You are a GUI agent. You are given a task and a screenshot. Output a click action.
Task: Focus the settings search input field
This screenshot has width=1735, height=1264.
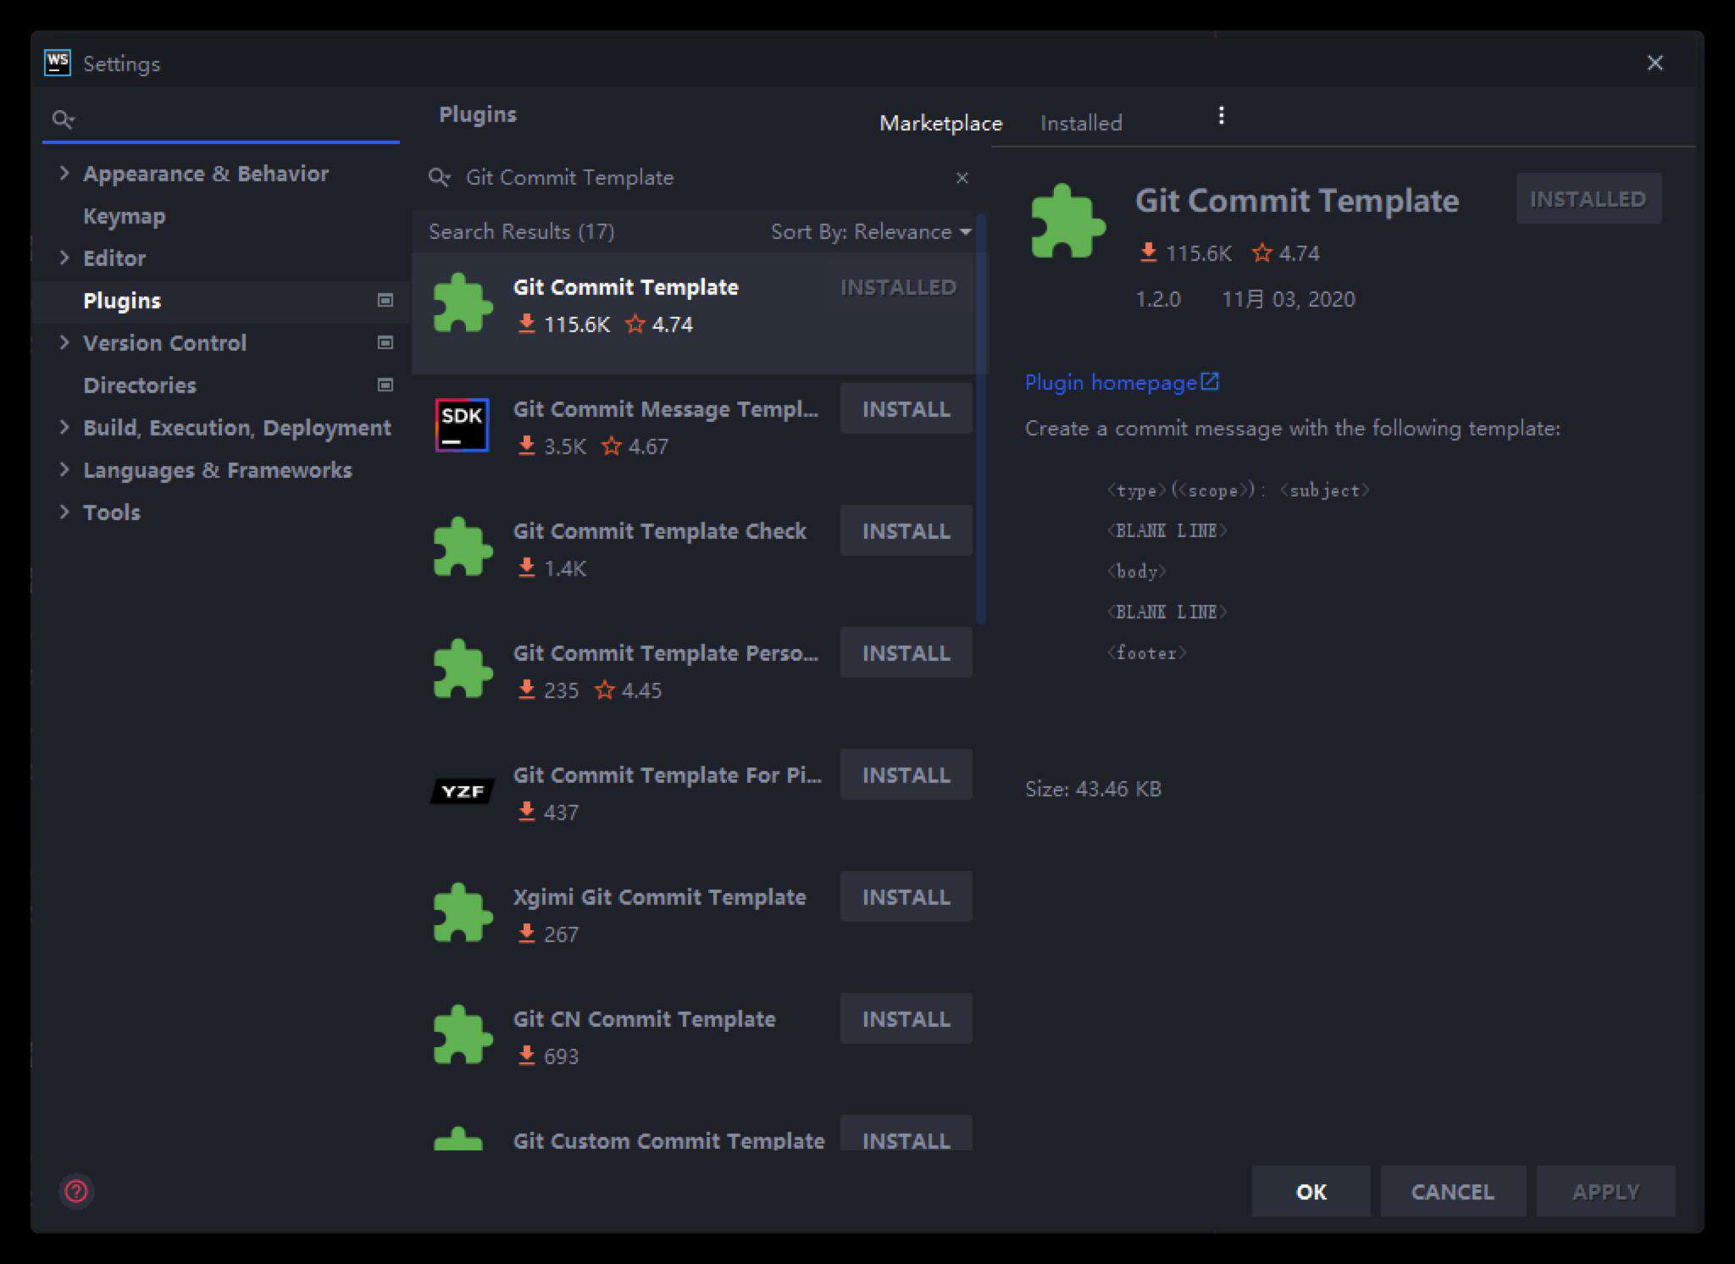coord(220,119)
